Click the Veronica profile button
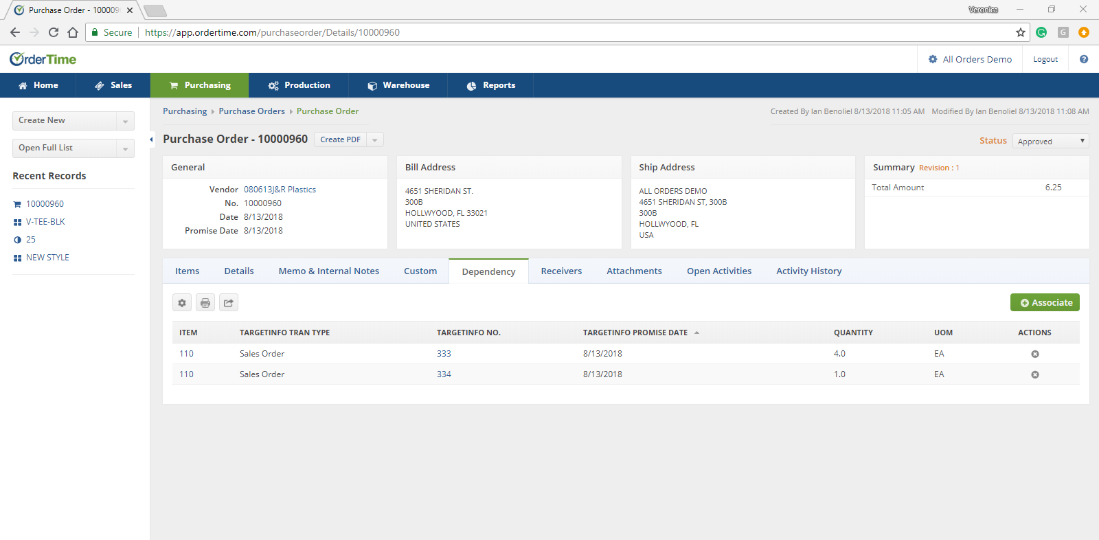Viewport: 1099px width, 540px height. click(x=984, y=10)
